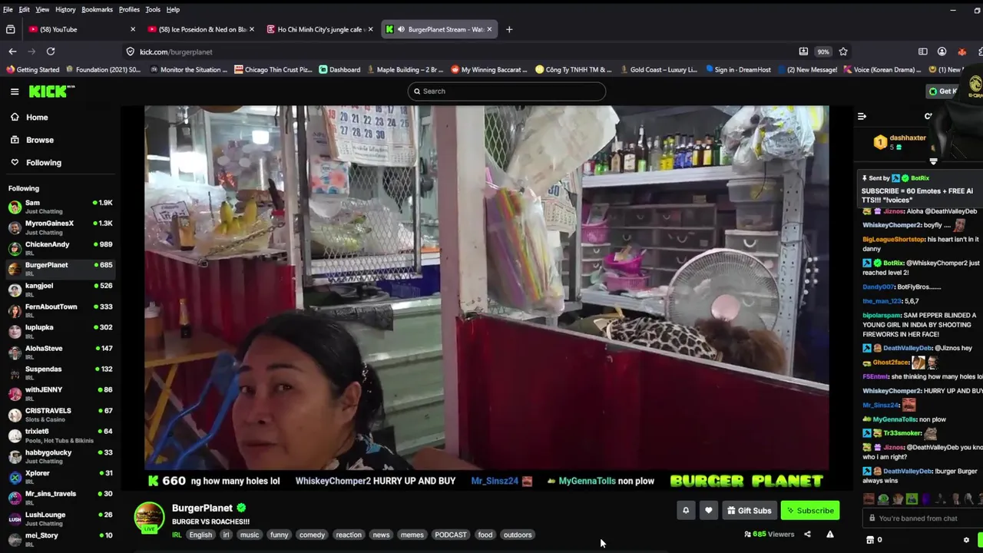Image resolution: width=983 pixels, height=553 pixels.
Task: Bookmark this page with the star icon
Action: (x=843, y=51)
